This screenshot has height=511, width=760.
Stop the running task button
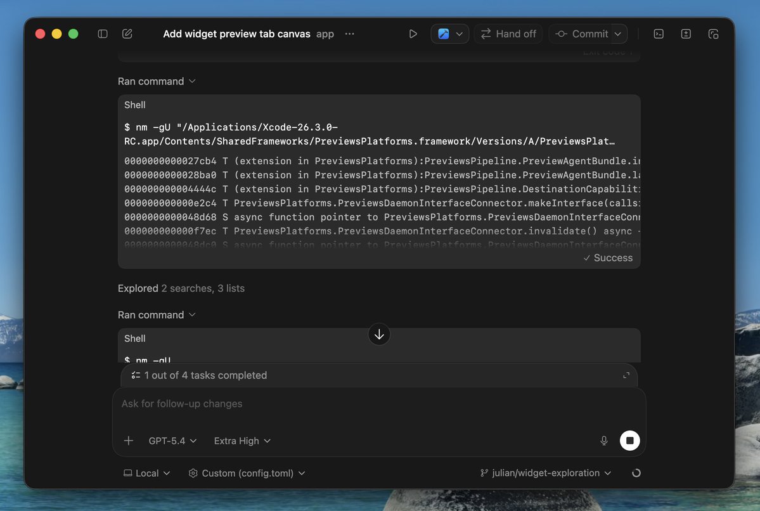click(x=629, y=441)
